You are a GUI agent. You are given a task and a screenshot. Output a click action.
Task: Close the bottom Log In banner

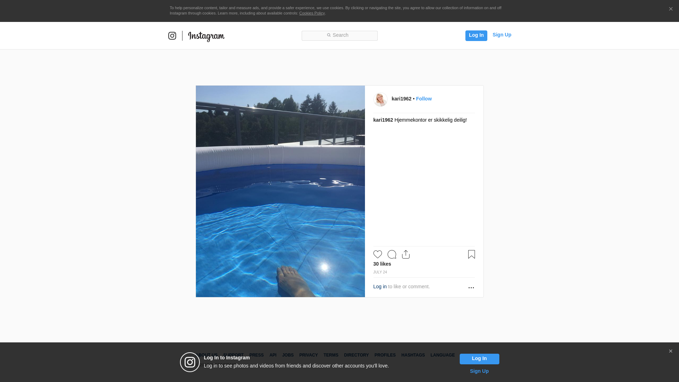click(x=671, y=351)
